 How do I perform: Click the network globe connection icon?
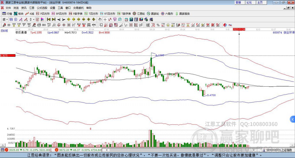146,19
